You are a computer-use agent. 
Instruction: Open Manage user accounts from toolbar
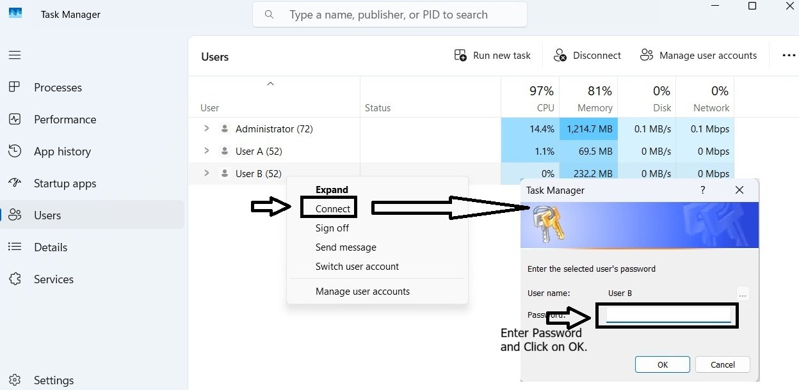698,56
